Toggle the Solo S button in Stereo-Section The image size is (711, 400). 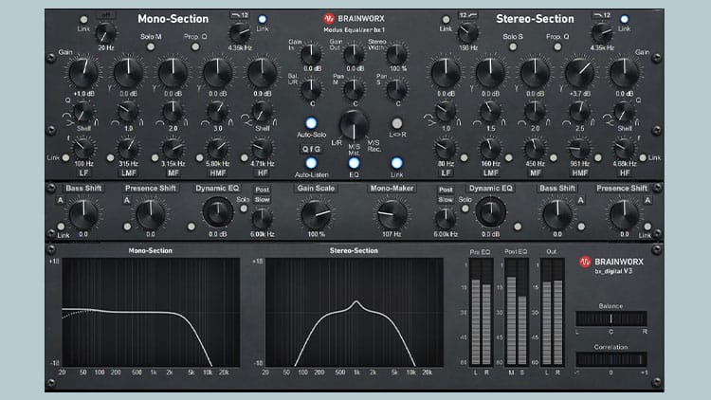pyautogui.click(x=512, y=46)
